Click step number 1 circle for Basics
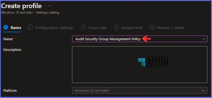Image resolution: width=212 pixels, height=98 pixels. pos(6,27)
